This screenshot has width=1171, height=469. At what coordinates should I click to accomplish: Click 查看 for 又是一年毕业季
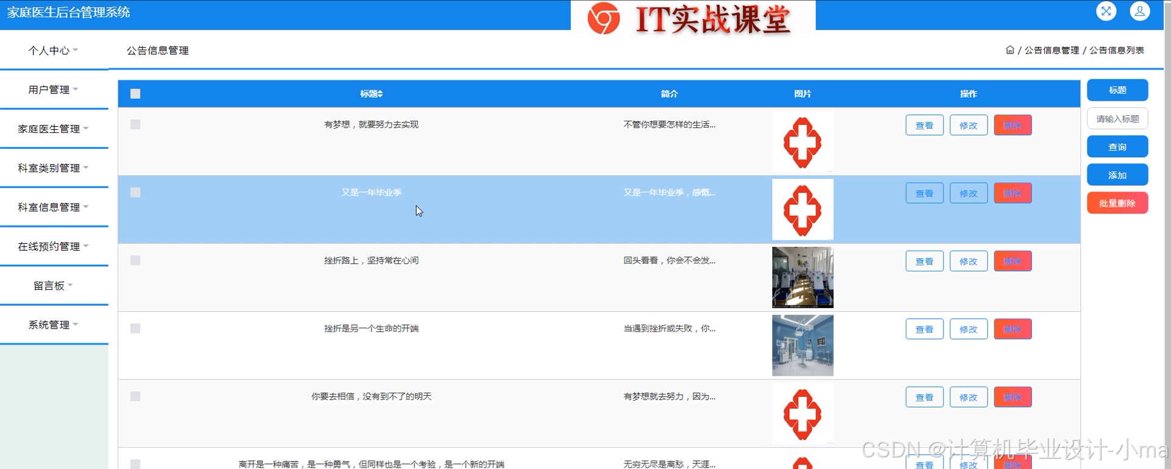tap(925, 193)
